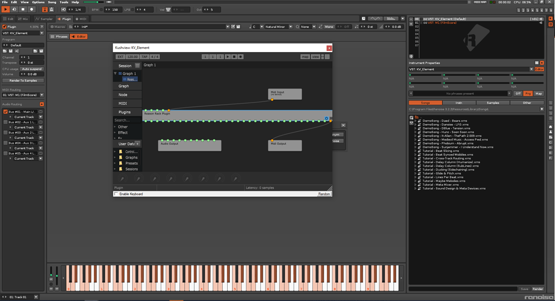Go up to the parent directory arrow
This screenshot has height=301, width=555.
541,109
